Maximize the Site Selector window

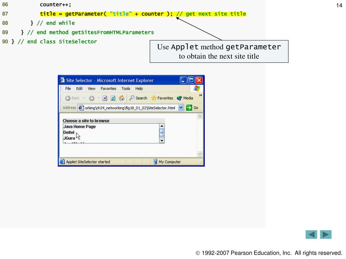191,80
